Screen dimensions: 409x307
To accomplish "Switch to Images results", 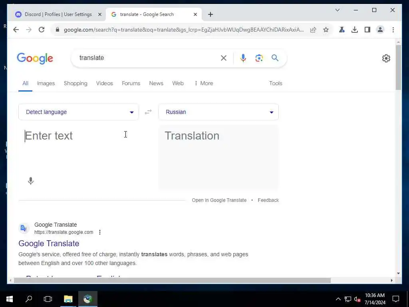I will 46,83.
